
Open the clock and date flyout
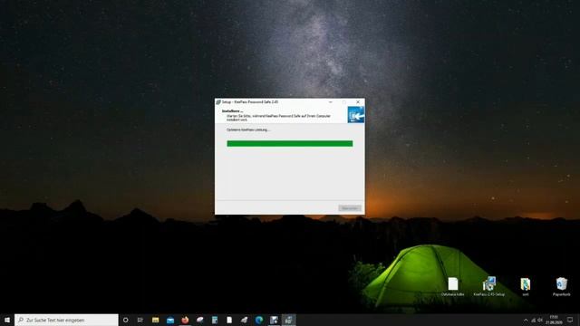(x=554, y=320)
